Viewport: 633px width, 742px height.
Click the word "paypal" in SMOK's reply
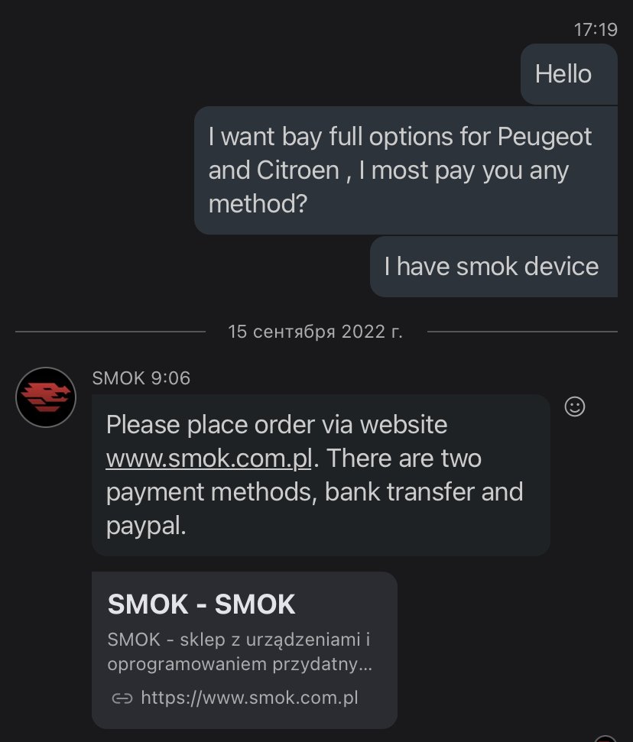coord(145,527)
